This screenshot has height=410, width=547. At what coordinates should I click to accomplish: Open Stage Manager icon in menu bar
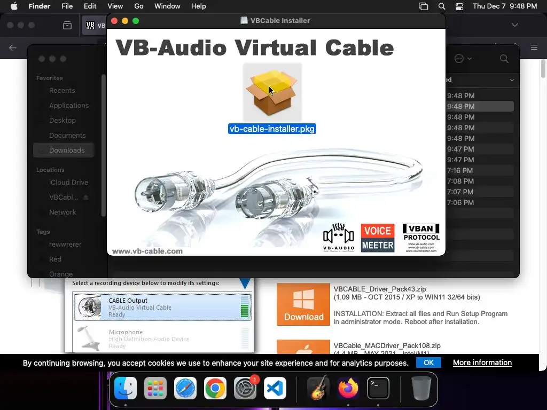pyautogui.click(x=423, y=6)
